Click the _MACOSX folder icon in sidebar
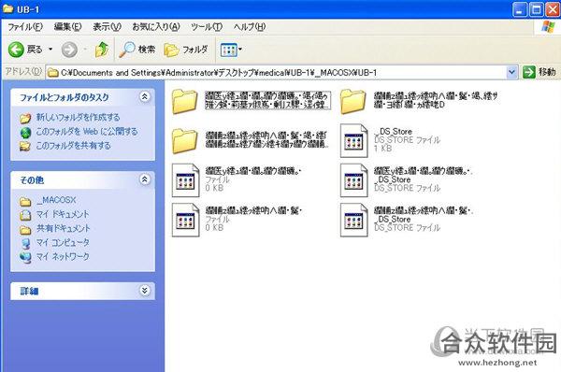Viewport: 561px width, 372px height. pyautogui.click(x=25, y=201)
